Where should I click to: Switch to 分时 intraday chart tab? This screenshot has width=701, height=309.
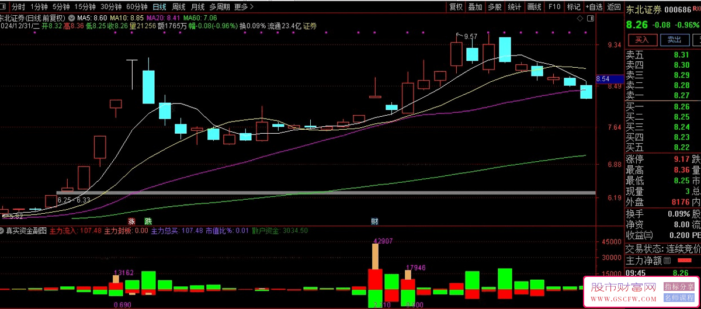coord(18,7)
